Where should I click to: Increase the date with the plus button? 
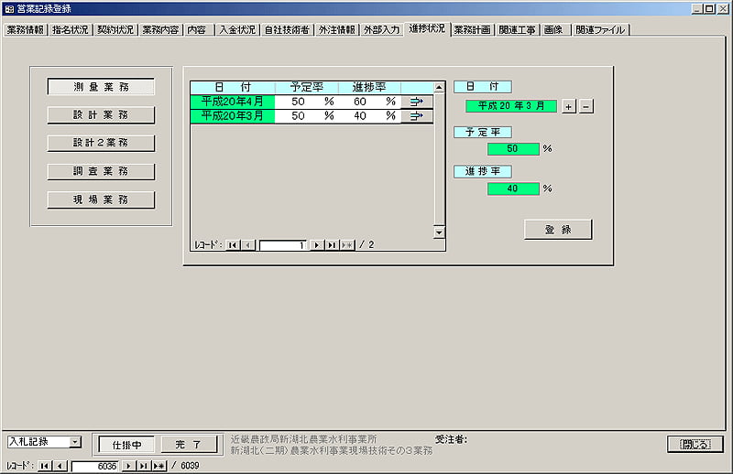[x=568, y=106]
